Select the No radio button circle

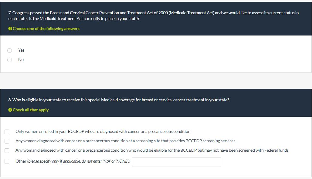pos(10,60)
